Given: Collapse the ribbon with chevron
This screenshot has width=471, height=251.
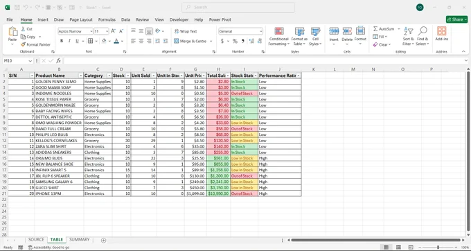Looking at the screenshot, I should 463,52.
